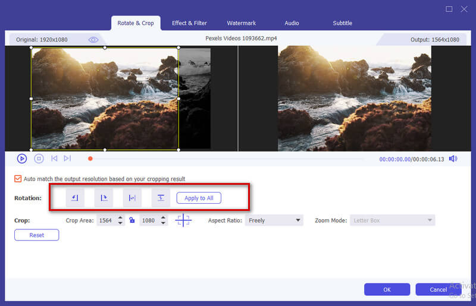Stop the video playback

[39, 159]
